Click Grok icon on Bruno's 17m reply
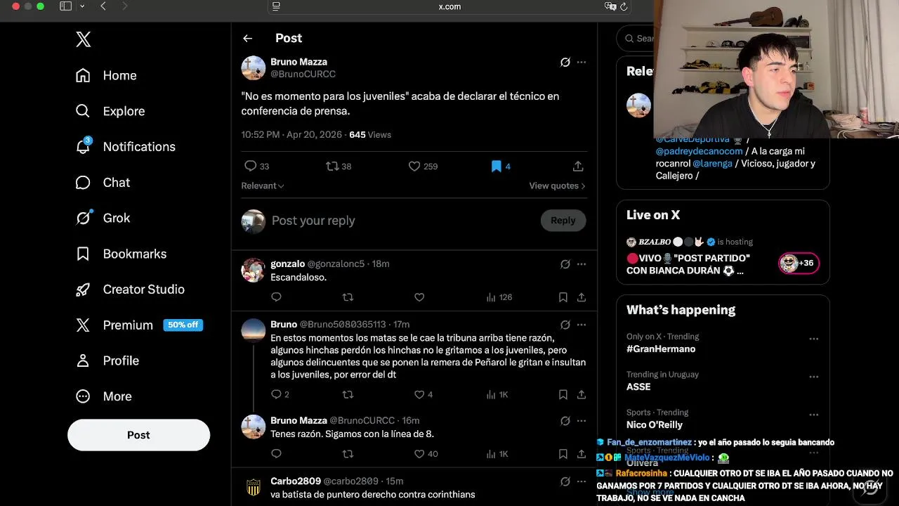The height and width of the screenshot is (506, 899). click(565, 325)
